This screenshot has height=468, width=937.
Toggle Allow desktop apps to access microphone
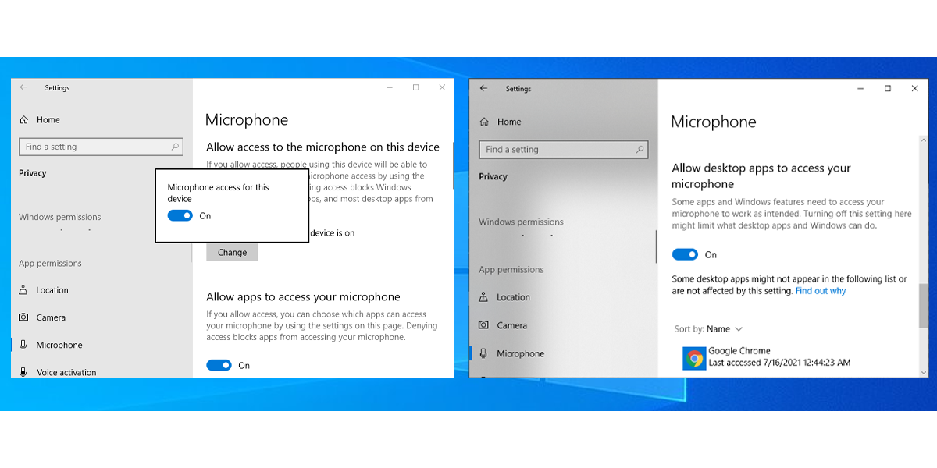[x=685, y=254]
